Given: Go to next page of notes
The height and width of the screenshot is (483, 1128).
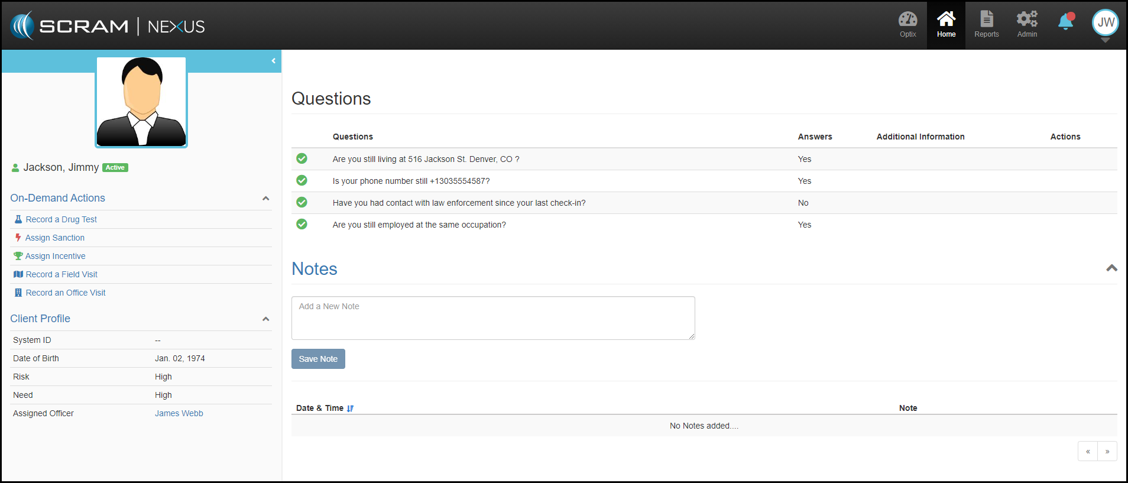Looking at the screenshot, I should coord(1107,451).
